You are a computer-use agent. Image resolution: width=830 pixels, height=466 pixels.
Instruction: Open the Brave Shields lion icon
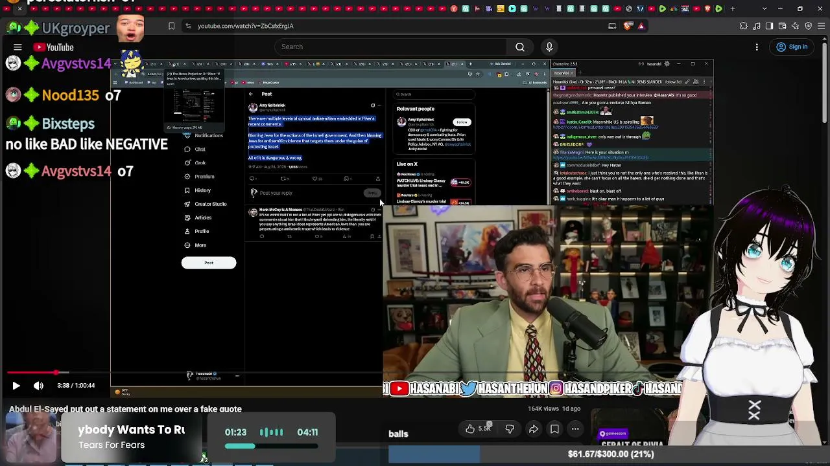point(628,26)
